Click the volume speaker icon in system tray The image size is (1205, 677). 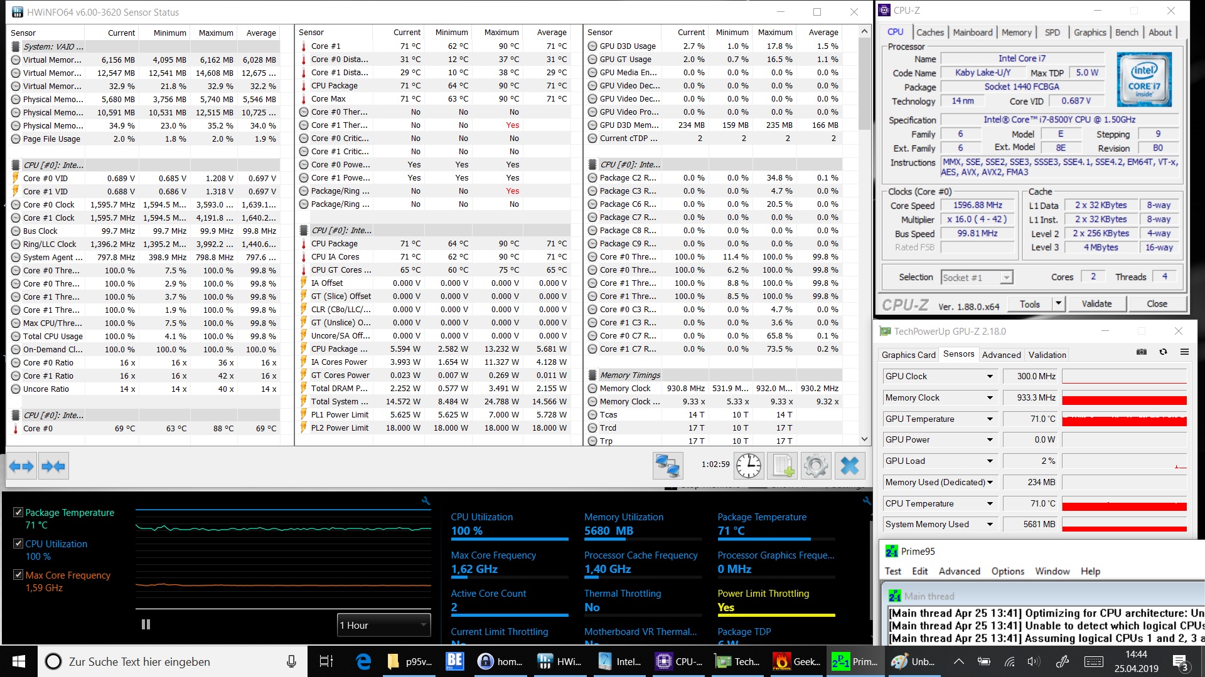point(1034,661)
